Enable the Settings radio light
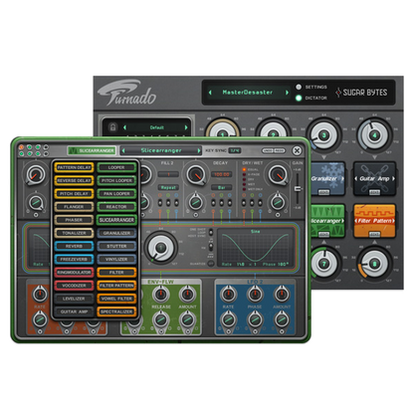 coord(299,87)
